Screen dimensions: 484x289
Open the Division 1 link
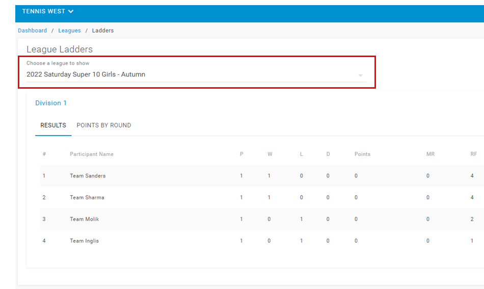pos(51,103)
